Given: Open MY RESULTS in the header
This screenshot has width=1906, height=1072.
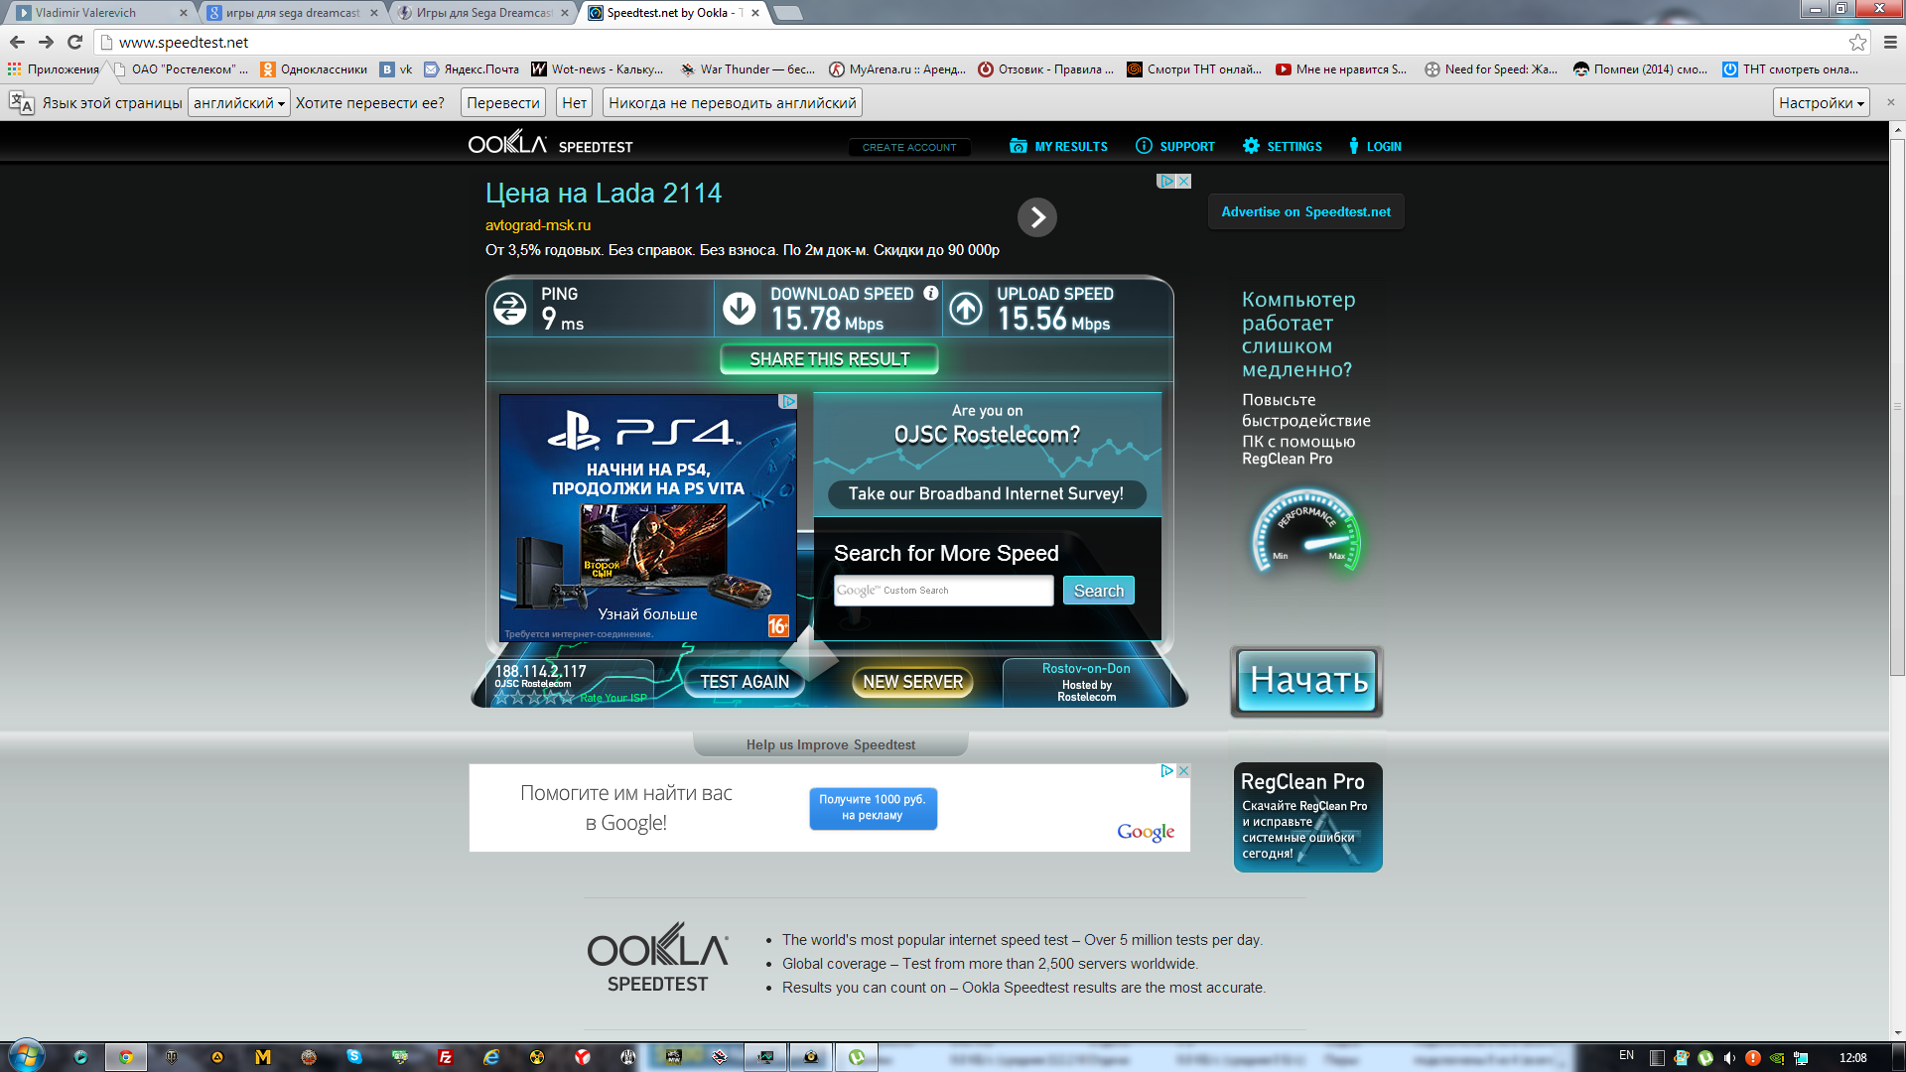Looking at the screenshot, I should 1058,146.
